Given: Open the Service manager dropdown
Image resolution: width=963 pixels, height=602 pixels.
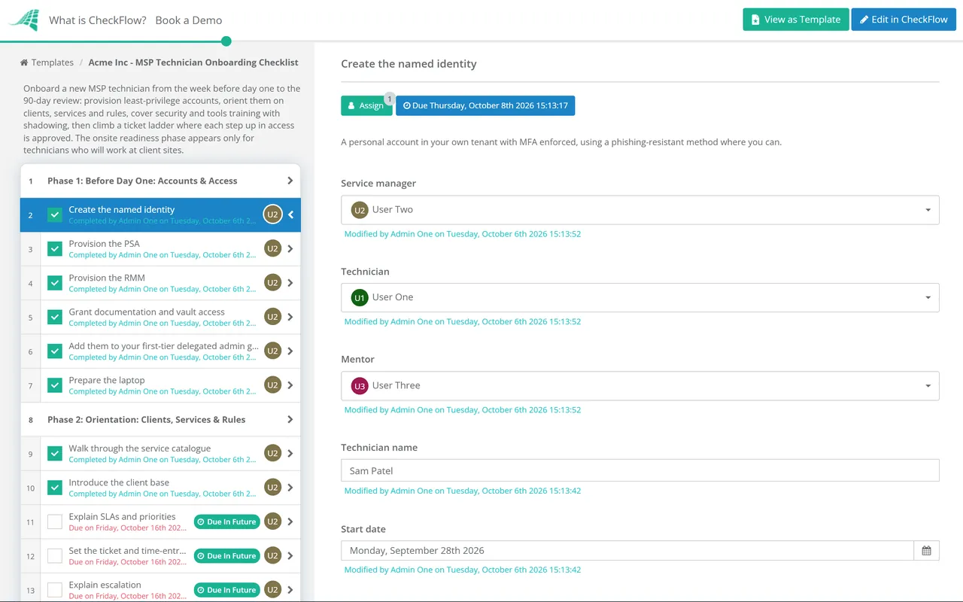Looking at the screenshot, I should tap(640, 210).
